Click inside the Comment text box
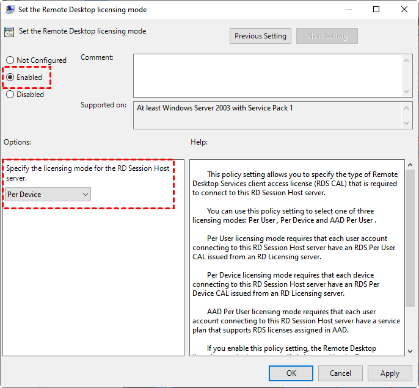 268,76
